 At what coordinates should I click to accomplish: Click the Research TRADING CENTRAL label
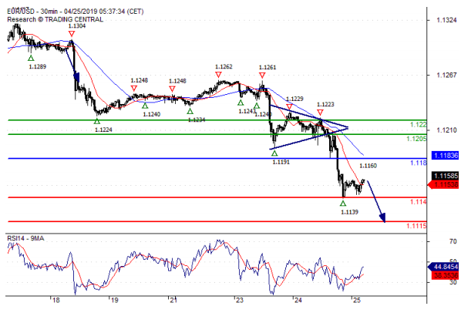[56, 19]
